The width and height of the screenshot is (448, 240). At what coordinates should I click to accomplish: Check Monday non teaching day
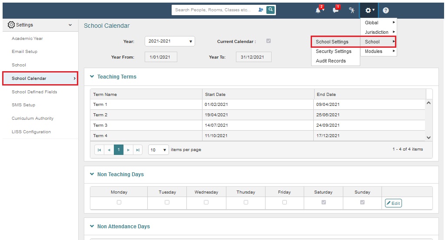119,202
